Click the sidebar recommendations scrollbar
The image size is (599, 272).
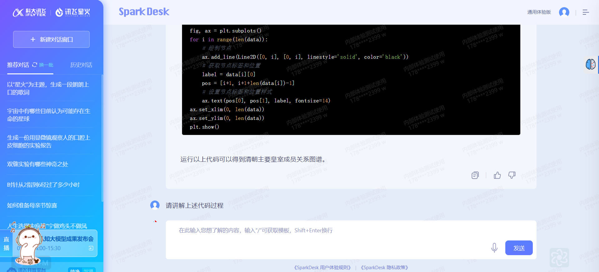pos(102,137)
